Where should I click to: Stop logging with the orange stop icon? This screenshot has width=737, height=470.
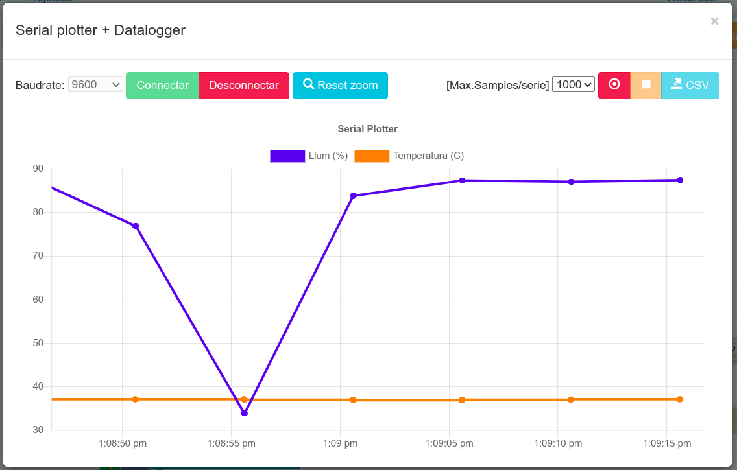click(x=646, y=85)
